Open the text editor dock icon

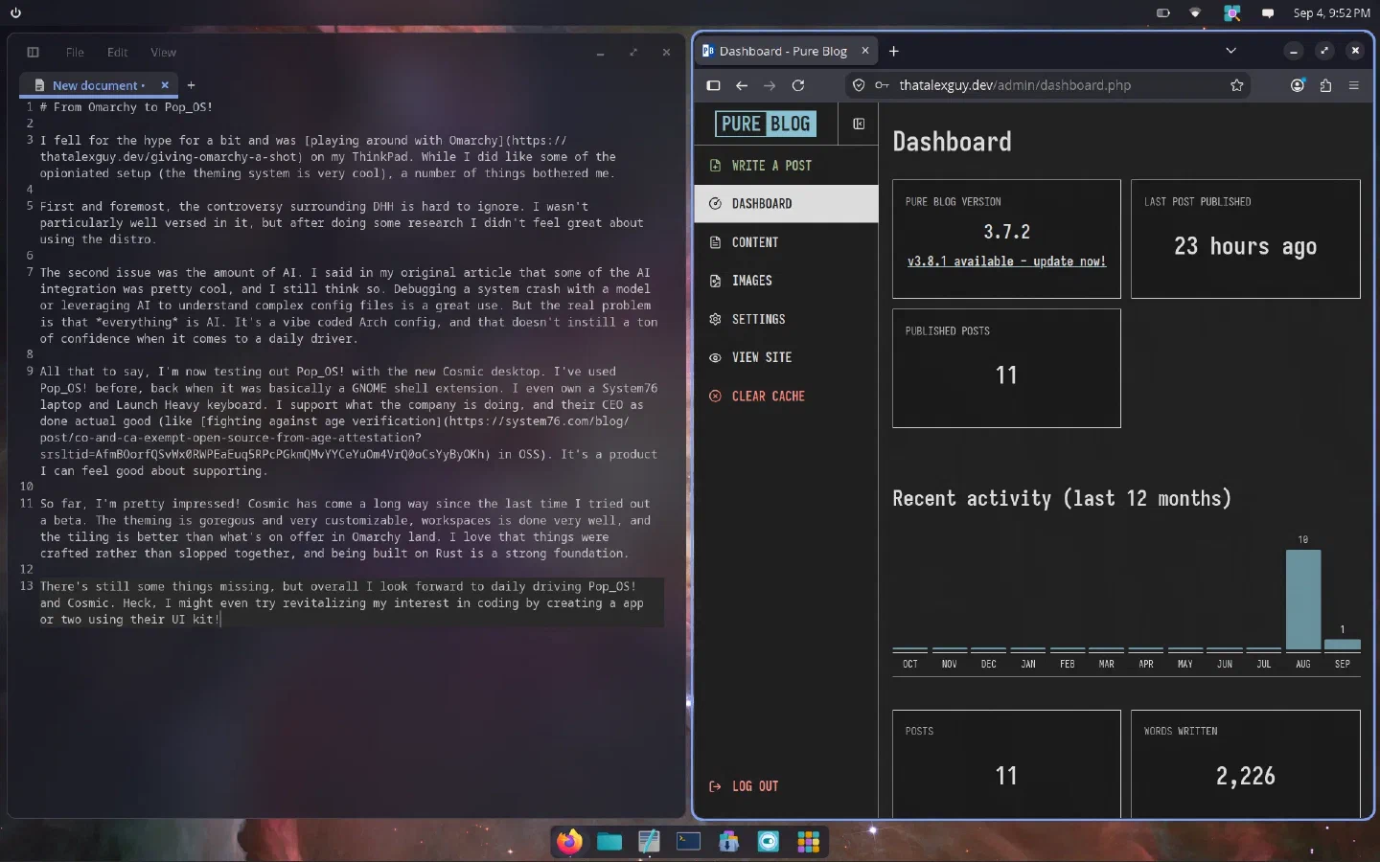click(649, 842)
